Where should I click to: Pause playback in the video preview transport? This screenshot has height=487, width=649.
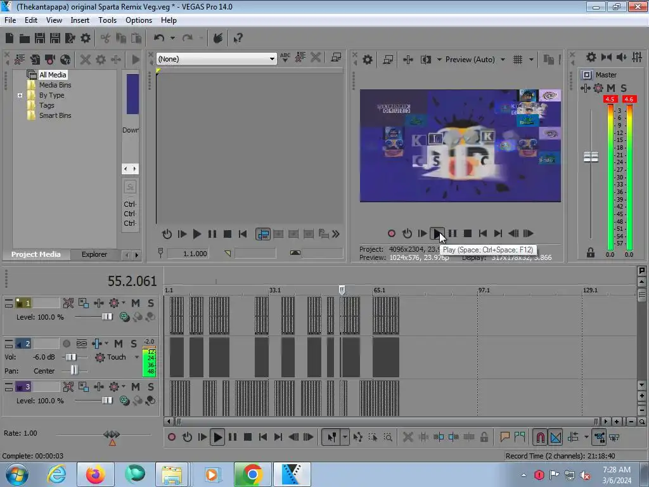click(x=453, y=233)
